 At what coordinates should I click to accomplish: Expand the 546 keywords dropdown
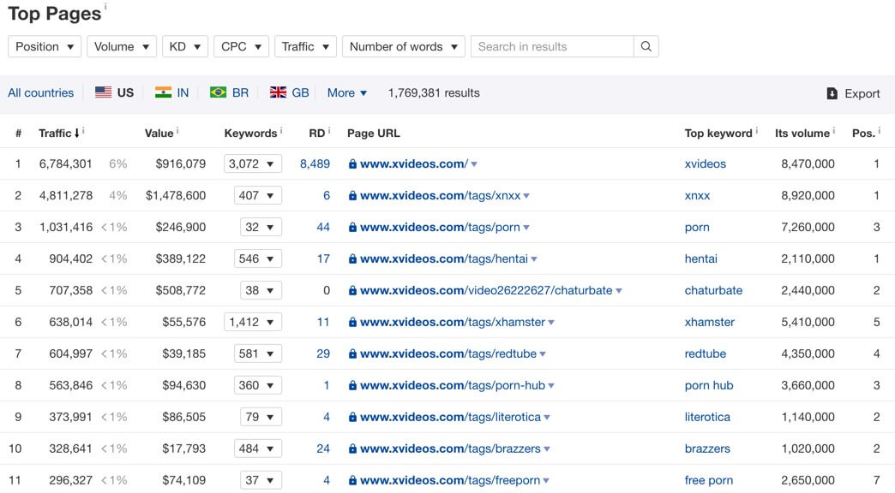click(x=257, y=258)
